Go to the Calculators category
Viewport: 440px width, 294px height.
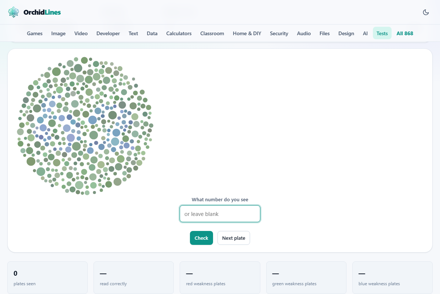179,33
